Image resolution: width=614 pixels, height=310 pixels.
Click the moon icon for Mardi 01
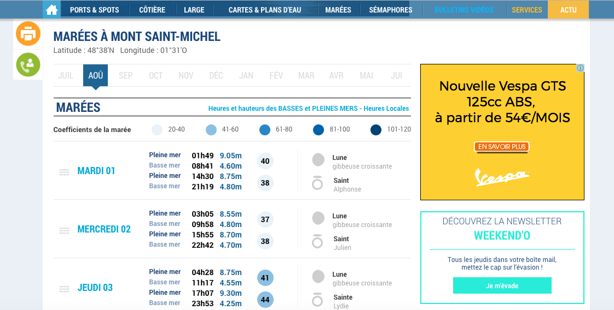pyautogui.click(x=318, y=160)
